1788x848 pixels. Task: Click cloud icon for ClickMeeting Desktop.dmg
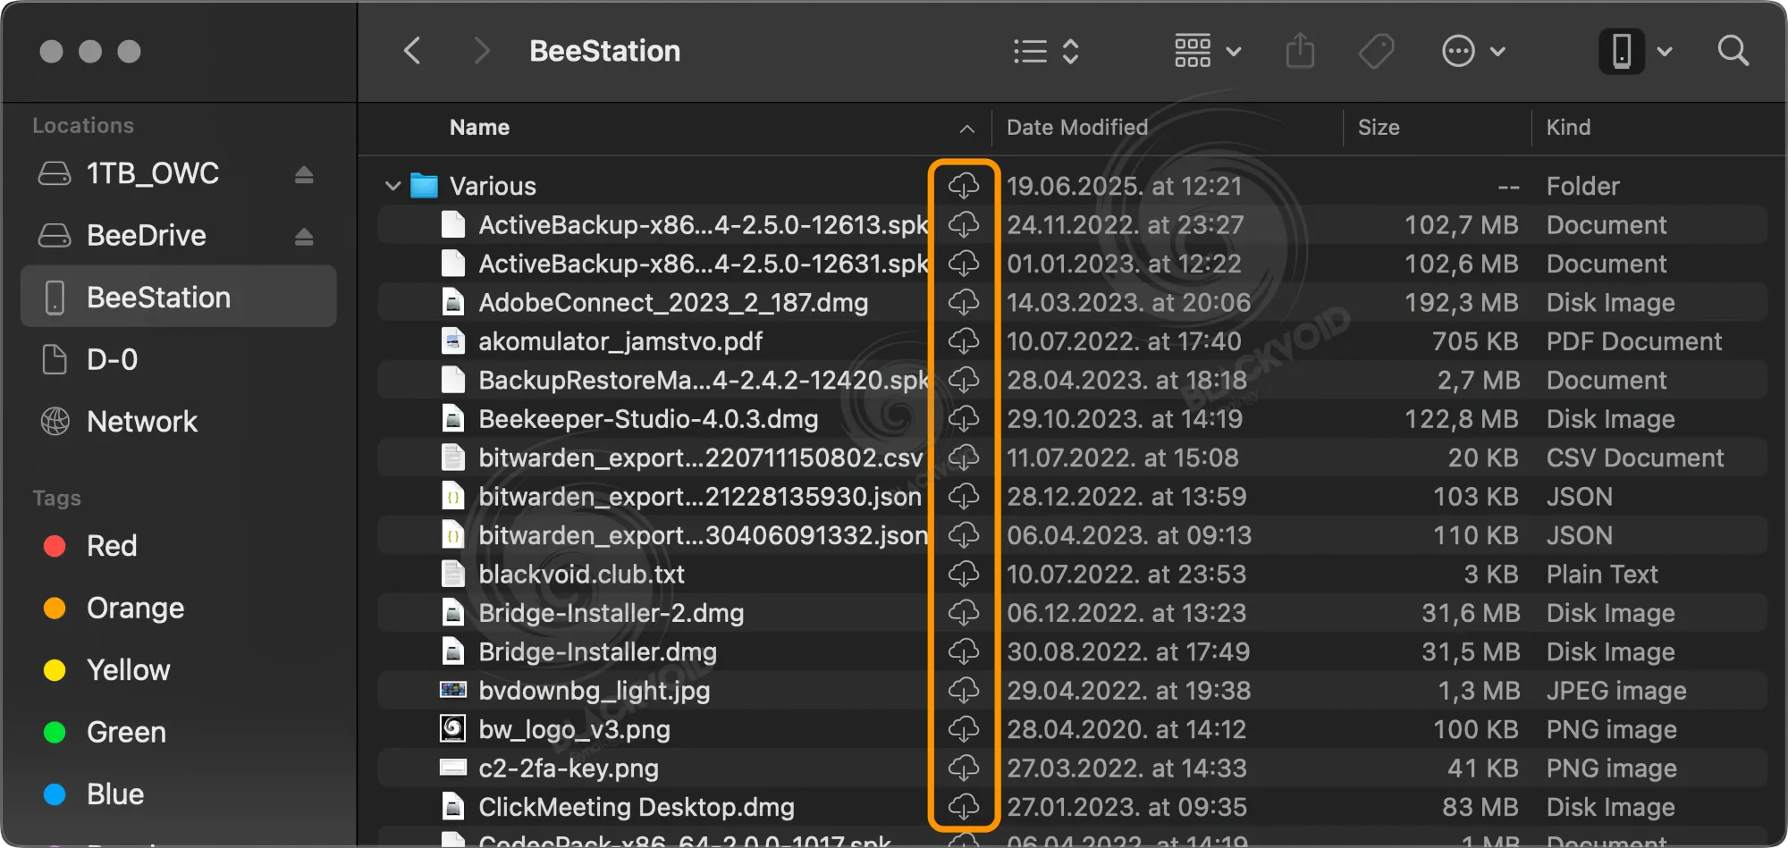(x=964, y=807)
